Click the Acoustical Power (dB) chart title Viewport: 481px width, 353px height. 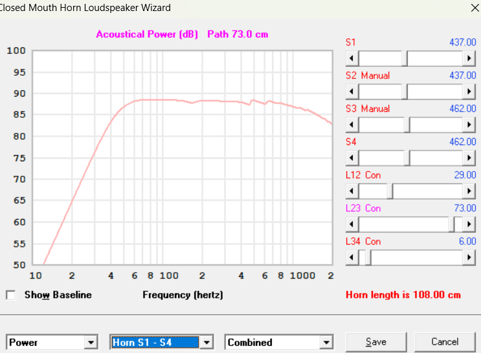[147, 34]
